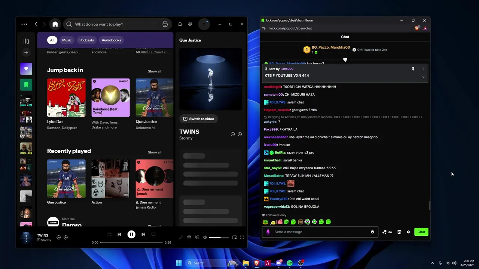479x269 pixels.
Task: Switch to video in Now Playing panel
Action: click(198, 119)
